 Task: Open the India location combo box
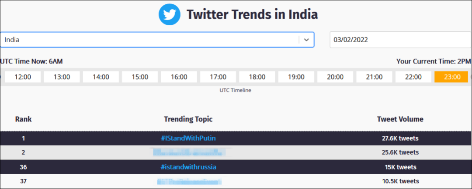click(x=157, y=40)
